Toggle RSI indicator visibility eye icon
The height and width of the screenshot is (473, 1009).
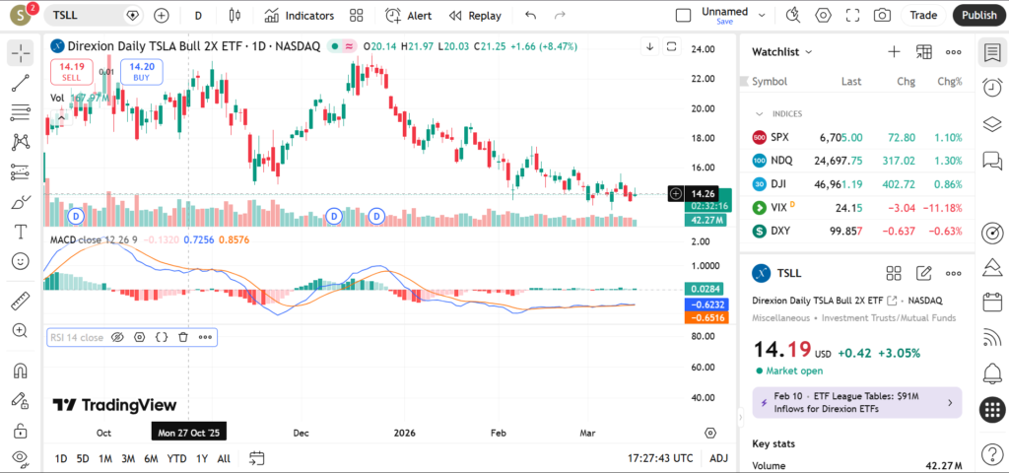[117, 337]
